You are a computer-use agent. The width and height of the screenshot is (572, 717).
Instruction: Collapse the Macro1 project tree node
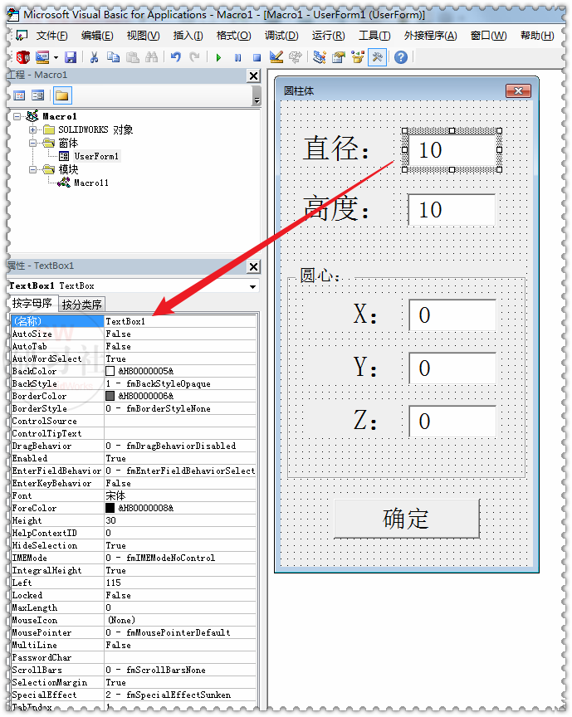point(17,117)
